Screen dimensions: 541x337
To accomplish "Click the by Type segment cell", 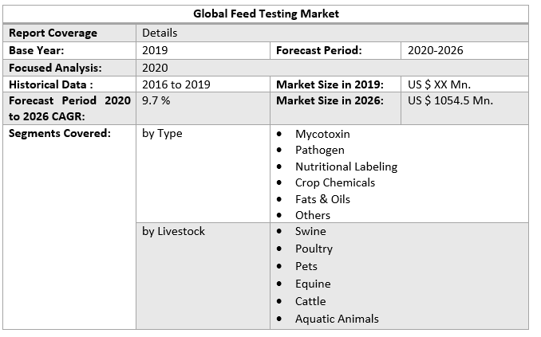I will [162, 133].
